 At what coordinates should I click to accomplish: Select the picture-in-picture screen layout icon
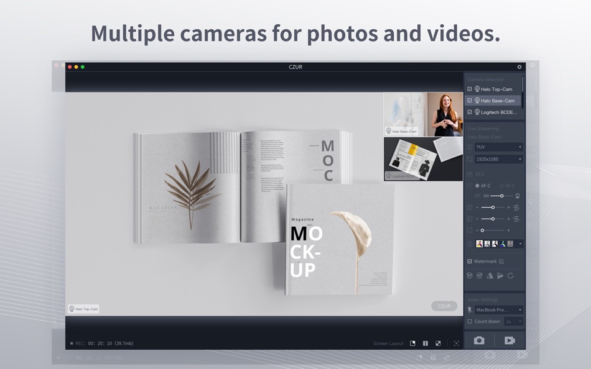point(412,343)
